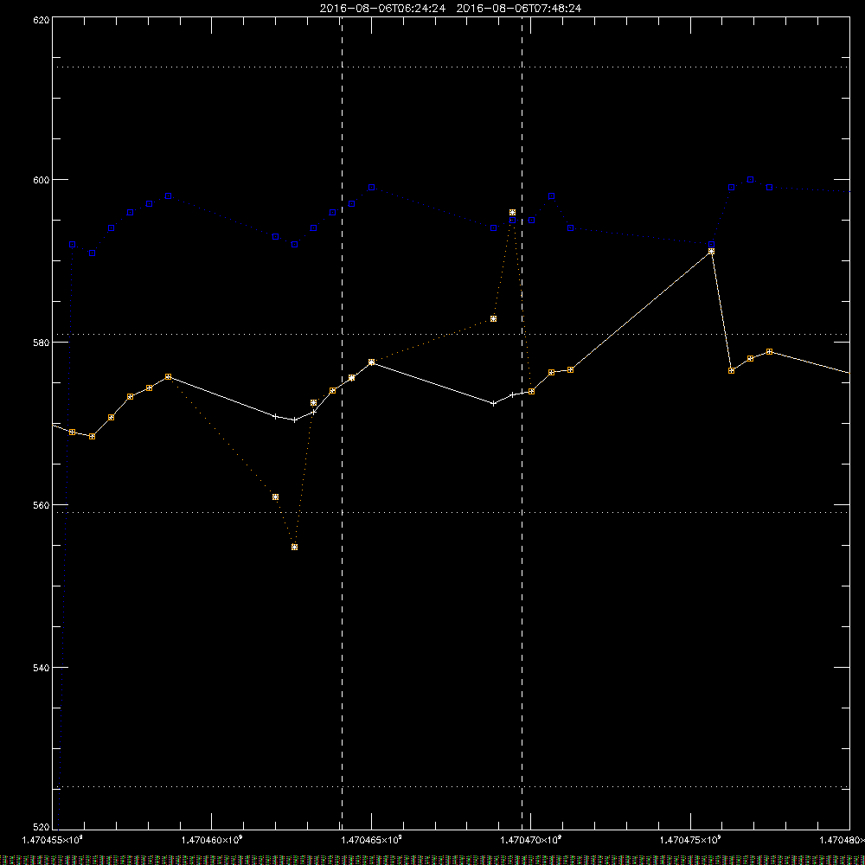The height and width of the screenshot is (865, 865).
Task: Click the x-axis label 1.470465×10⁹
Action: click(371, 840)
